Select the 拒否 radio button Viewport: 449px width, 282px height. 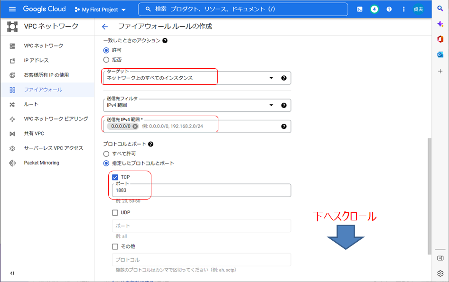106,60
